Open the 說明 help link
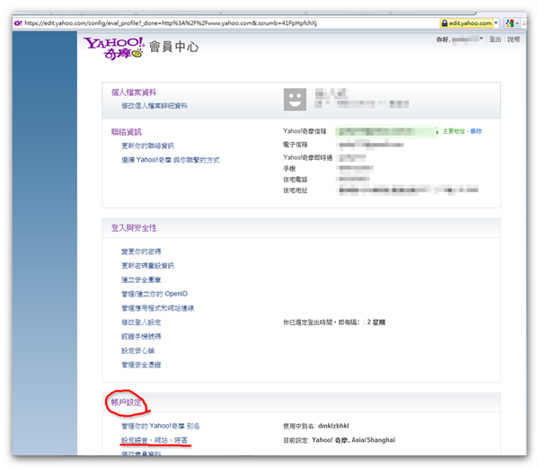 pyautogui.click(x=514, y=40)
